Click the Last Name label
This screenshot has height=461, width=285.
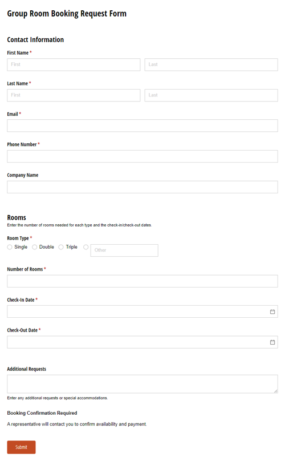pyautogui.click(x=17, y=83)
